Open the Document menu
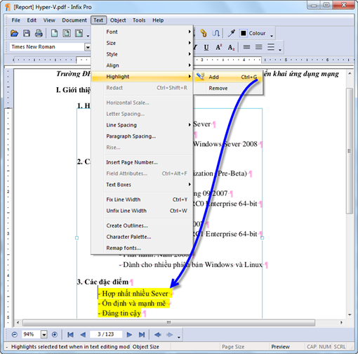 click(x=74, y=20)
